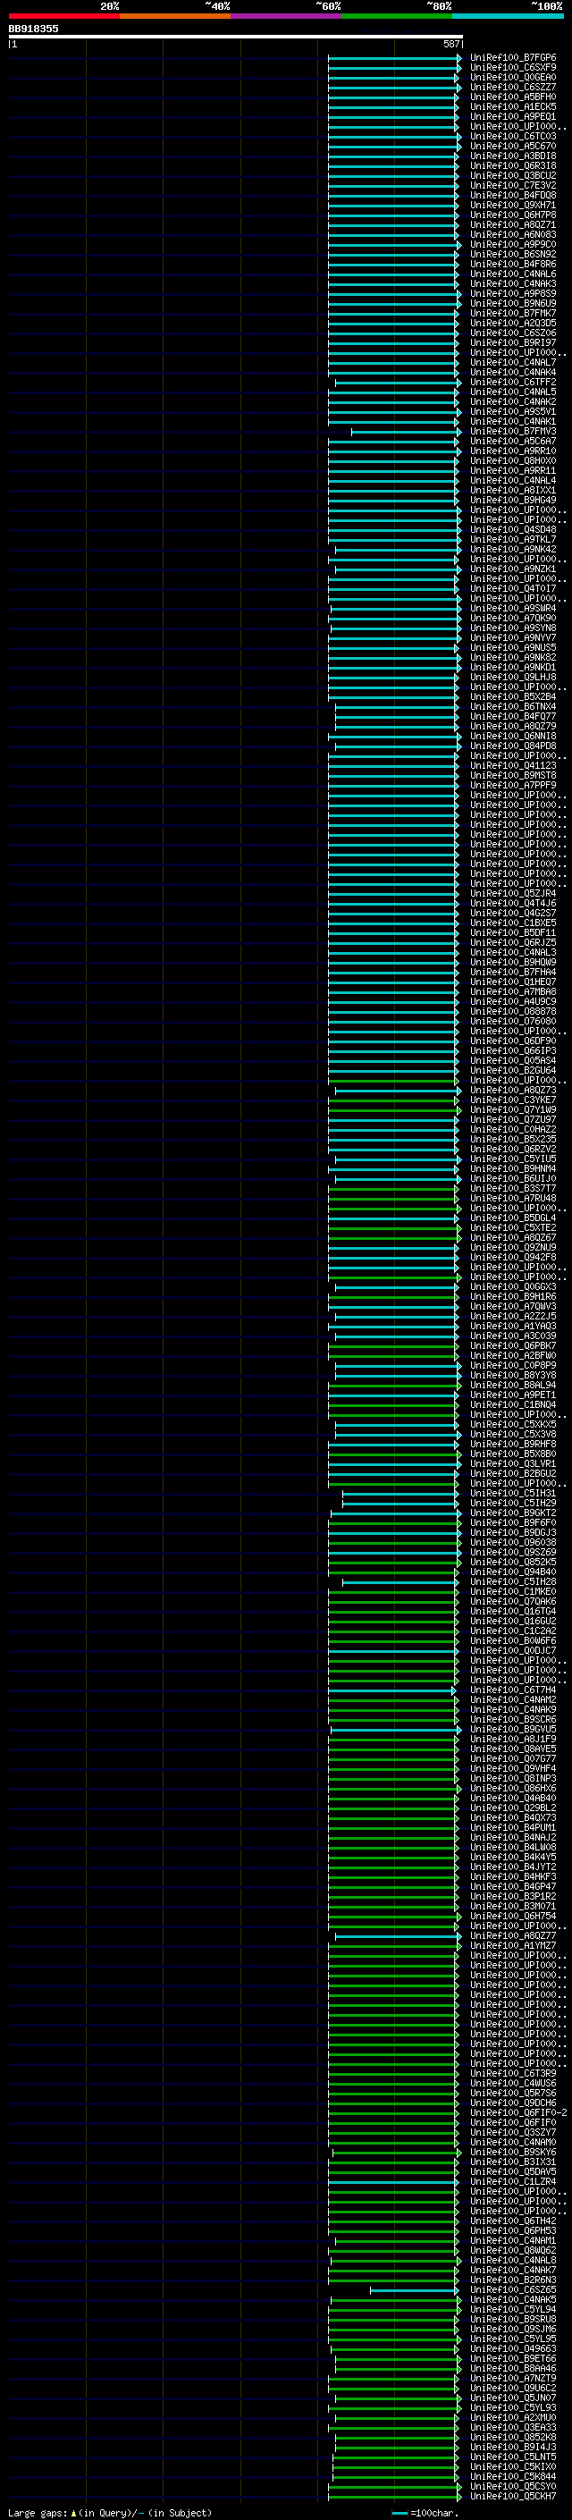
Task: Select the UniRef100_C3YKE7 label
Action: pos(512,1100)
